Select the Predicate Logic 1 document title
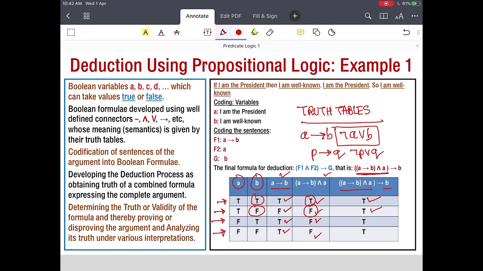 (x=241, y=46)
